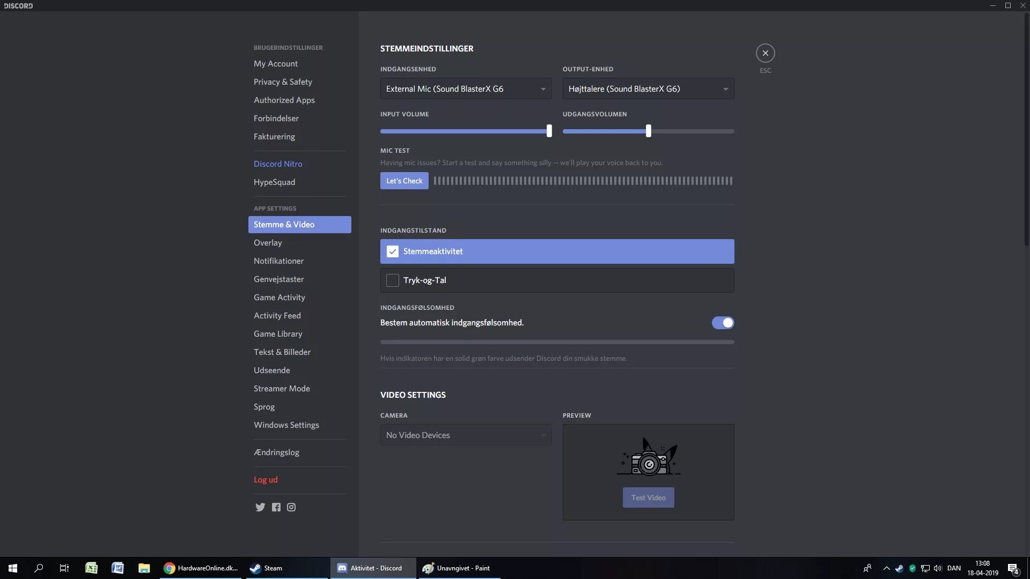1030x579 pixels.
Task: Open Task View in the taskbar
Action: click(64, 568)
